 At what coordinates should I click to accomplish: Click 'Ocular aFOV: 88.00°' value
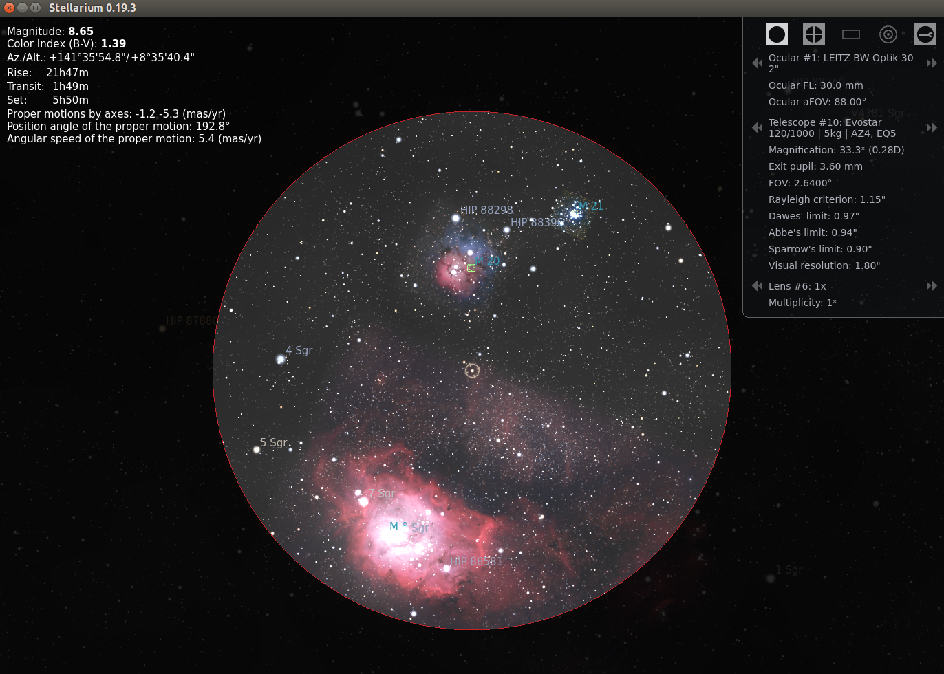817,102
